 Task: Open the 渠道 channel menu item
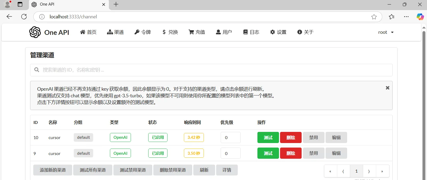[115, 32]
